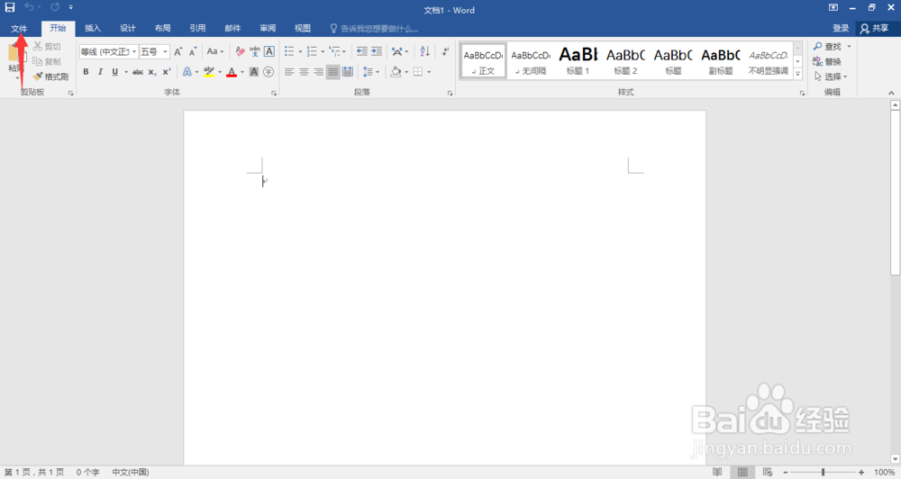Click Tell me what you want search box
This screenshot has width=901, height=479.
374,28
